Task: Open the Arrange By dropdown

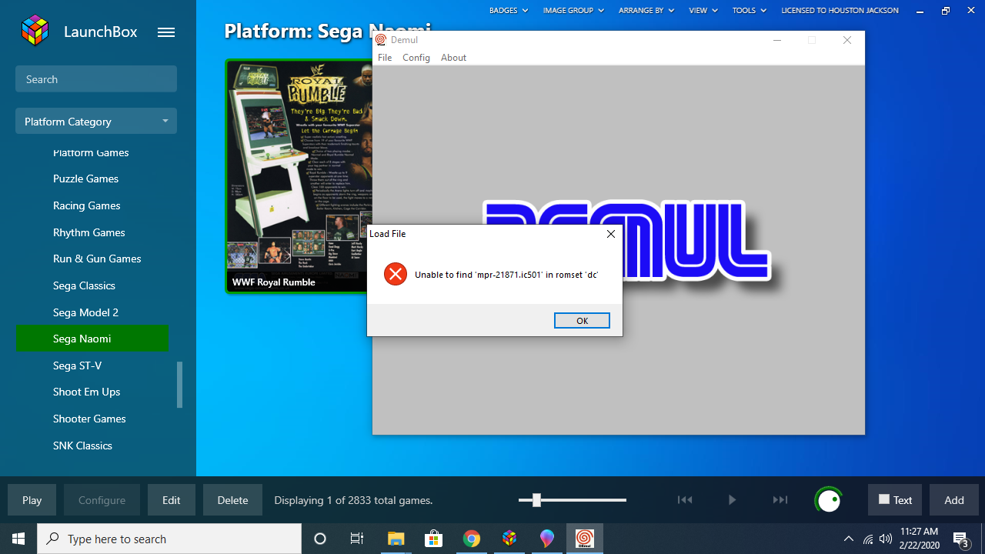Action: [x=646, y=10]
